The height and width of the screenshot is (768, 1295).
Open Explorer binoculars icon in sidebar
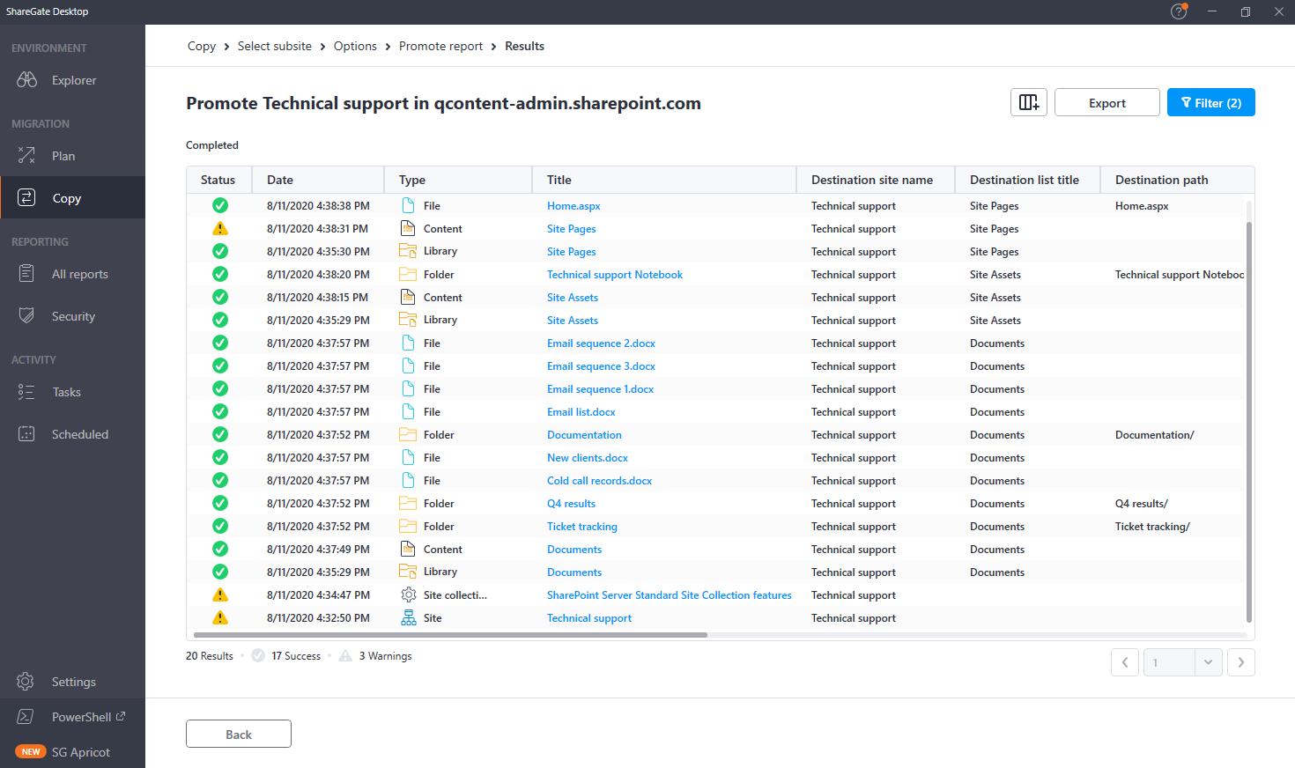point(26,80)
